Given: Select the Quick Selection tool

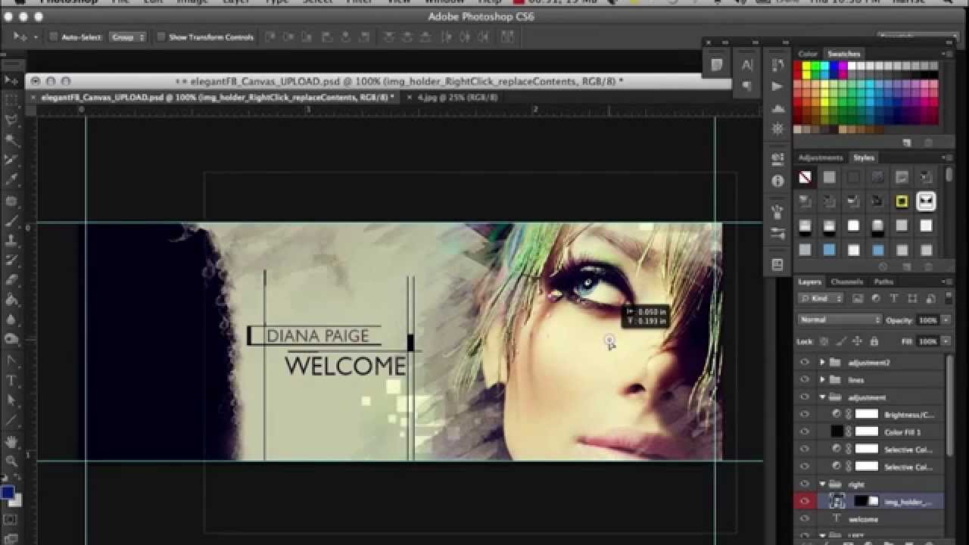Looking at the screenshot, I should point(11,141).
